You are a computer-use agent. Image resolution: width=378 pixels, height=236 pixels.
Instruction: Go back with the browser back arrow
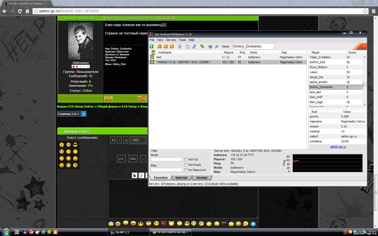pyautogui.click(x=4, y=11)
